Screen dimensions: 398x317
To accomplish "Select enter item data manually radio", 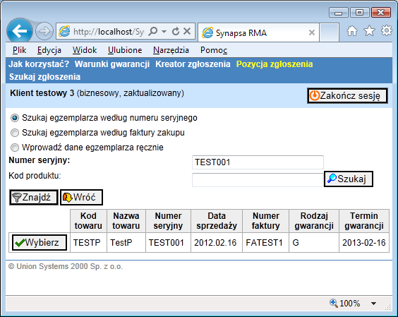I will coord(15,148).
